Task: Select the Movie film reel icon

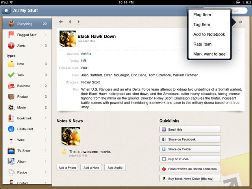Action: [x=11, y=107]
